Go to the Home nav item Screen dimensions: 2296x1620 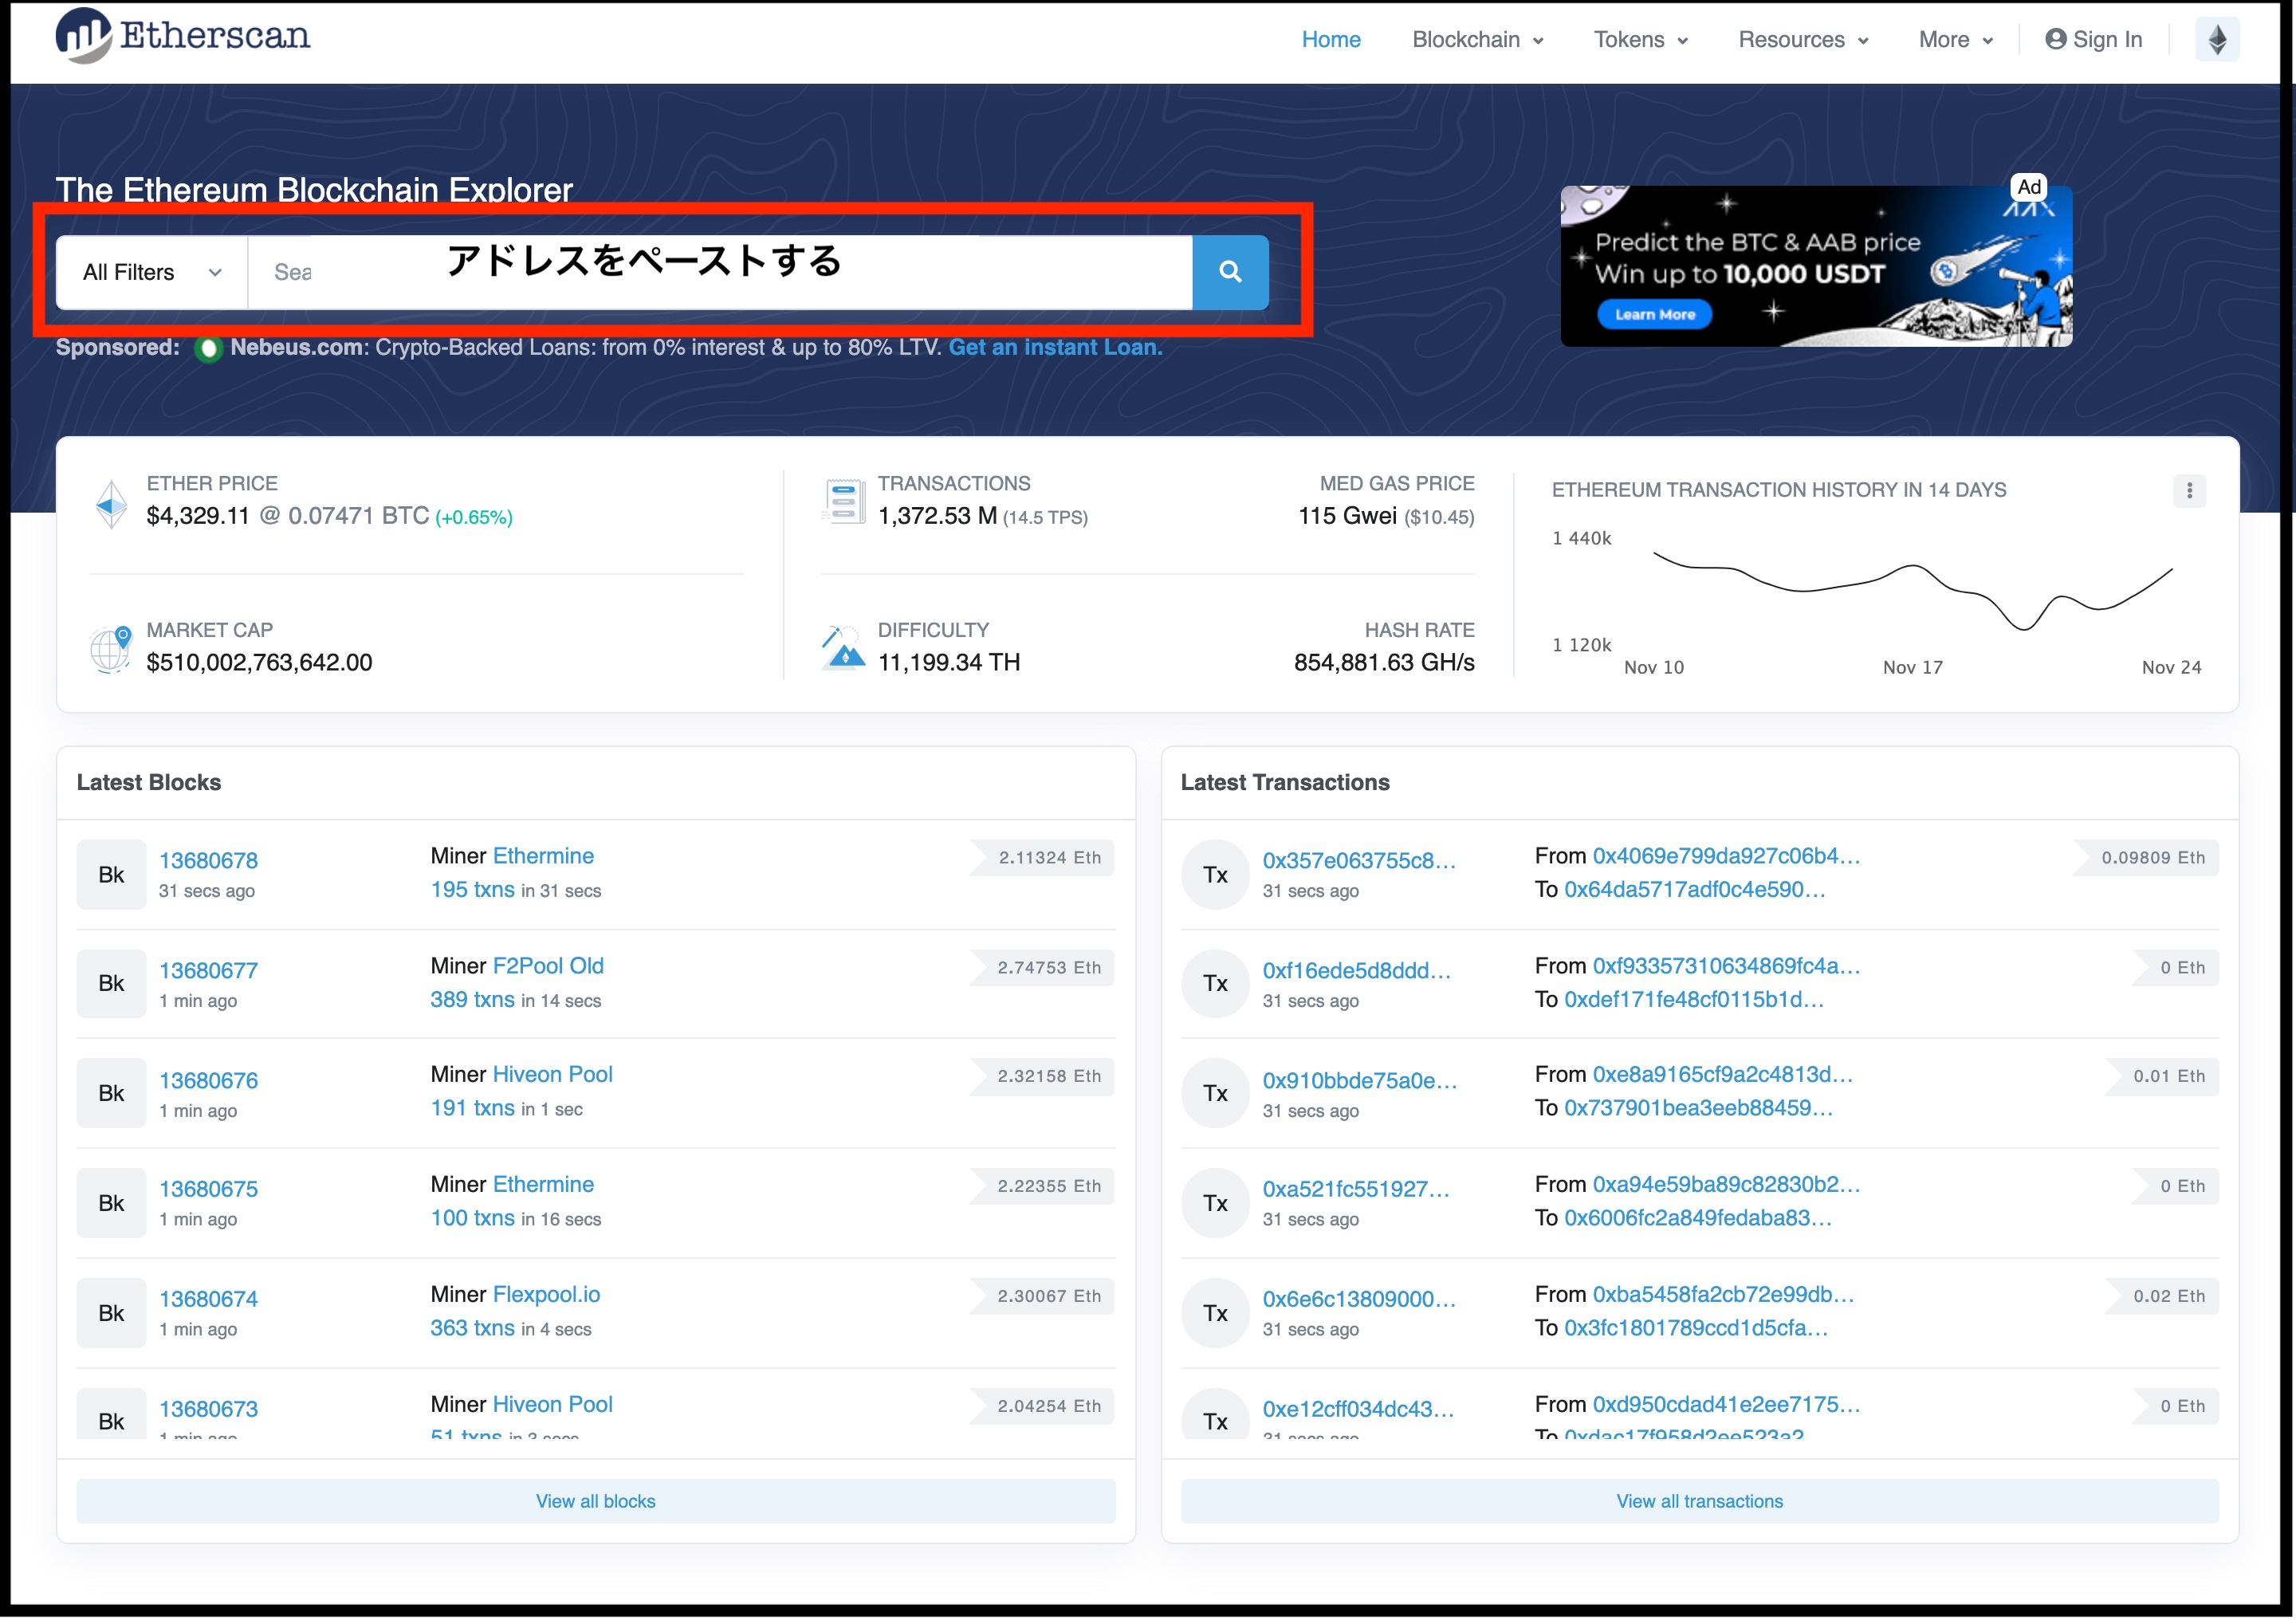1331,40
